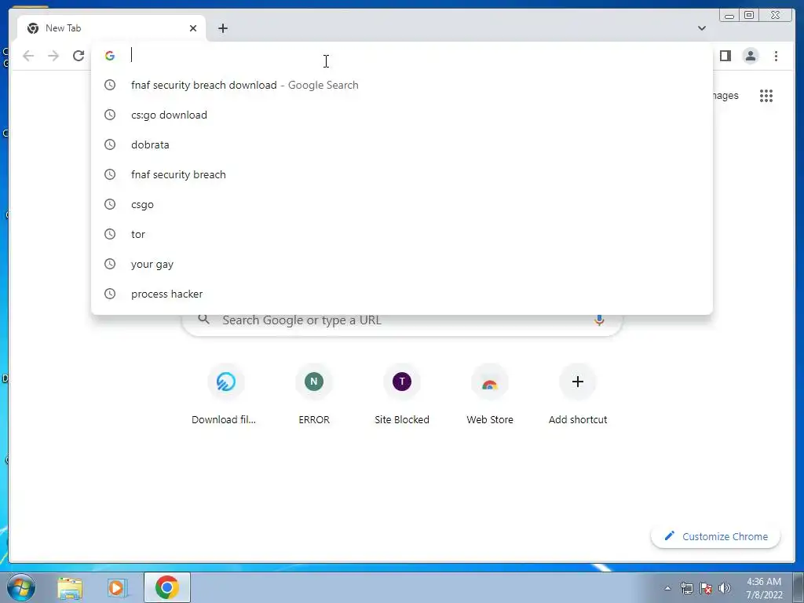Expand the tab search chevron
The width and height of the screenshot is (804, 603).
(702, 28)
